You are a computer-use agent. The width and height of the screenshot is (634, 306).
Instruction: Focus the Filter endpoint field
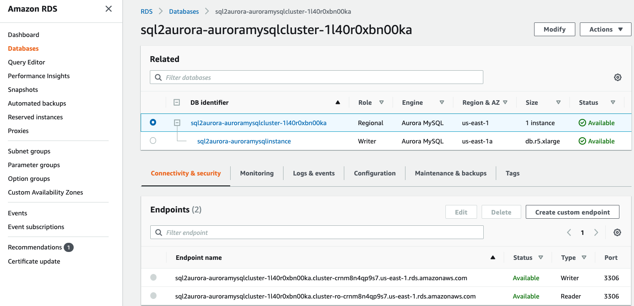(317, 232)
